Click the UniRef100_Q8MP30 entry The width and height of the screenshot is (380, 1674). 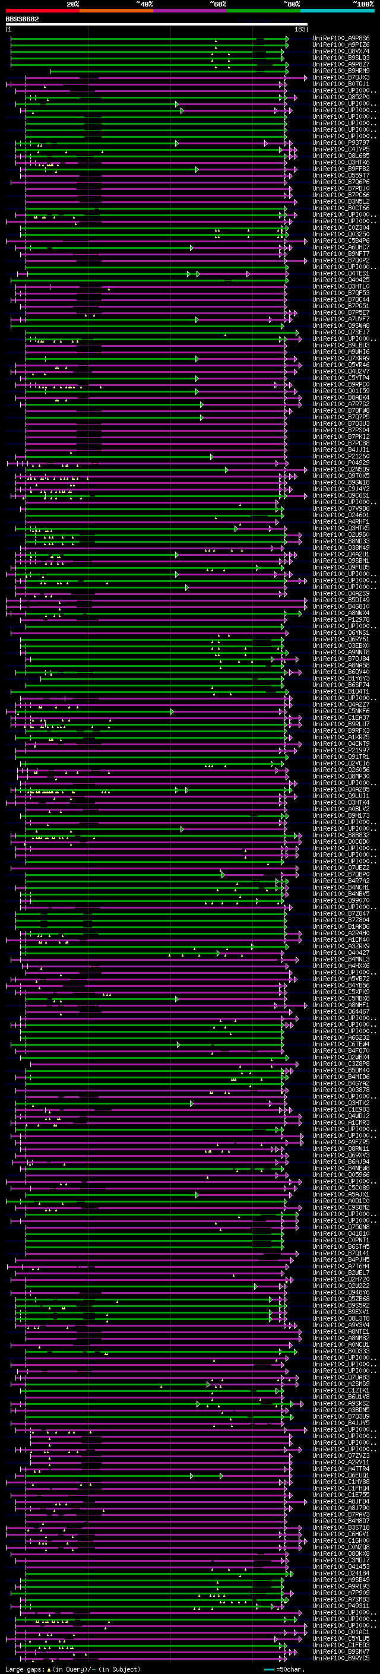click(341, 777)
